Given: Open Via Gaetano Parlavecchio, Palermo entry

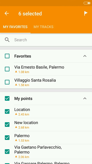Looking at the screenshot, I should (x=53, y=152).
